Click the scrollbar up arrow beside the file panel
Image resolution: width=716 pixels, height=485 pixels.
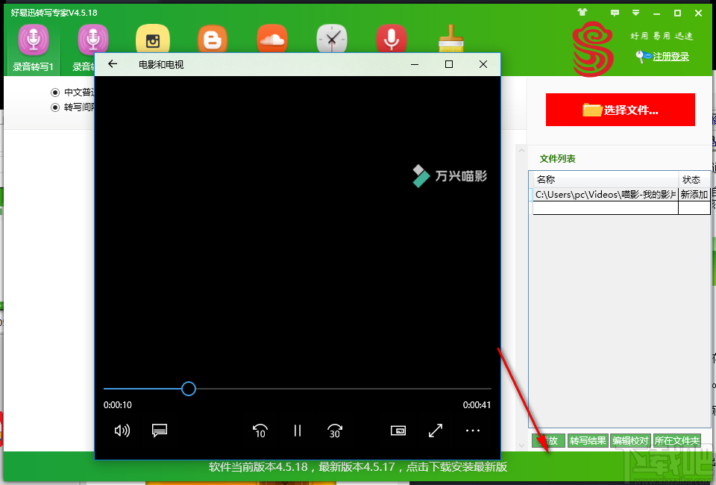[x=521, y=151]
